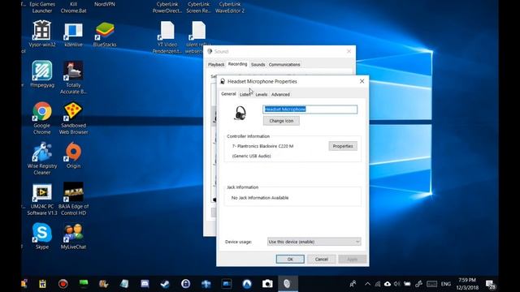Viewport: 520px width, 292px height.
Task: Click the device name text field
Action: tap(310, 109)
